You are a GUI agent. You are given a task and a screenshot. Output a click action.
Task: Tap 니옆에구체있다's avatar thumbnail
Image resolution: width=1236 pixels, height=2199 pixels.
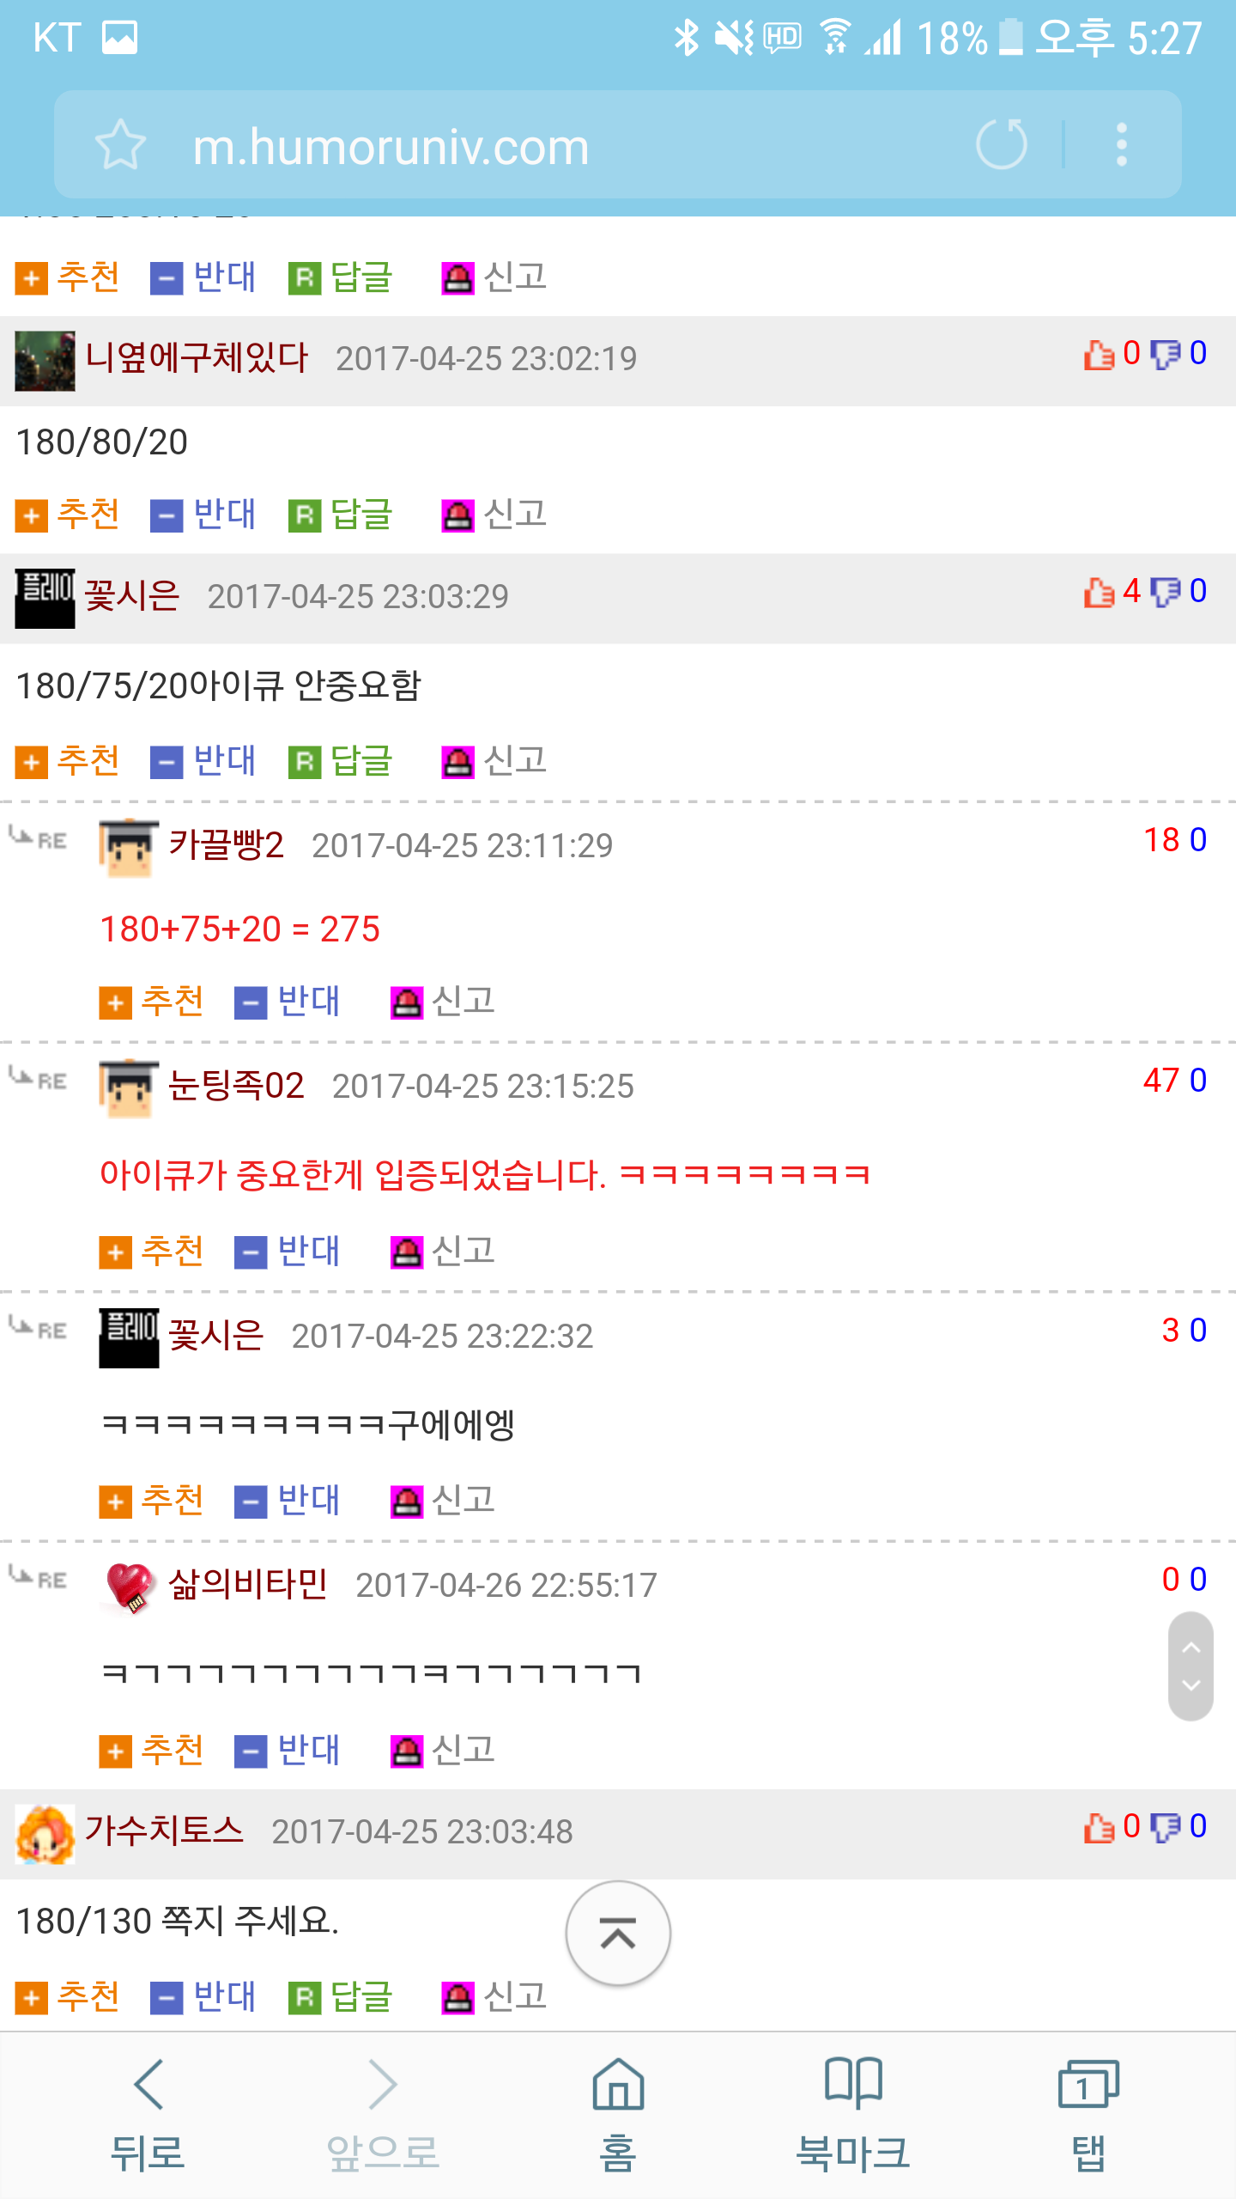click(45, 361)
